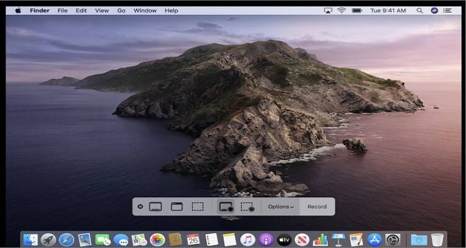This screenshot has height=248, width=466.
Task: Open the View menu
Action: point(102,11)
